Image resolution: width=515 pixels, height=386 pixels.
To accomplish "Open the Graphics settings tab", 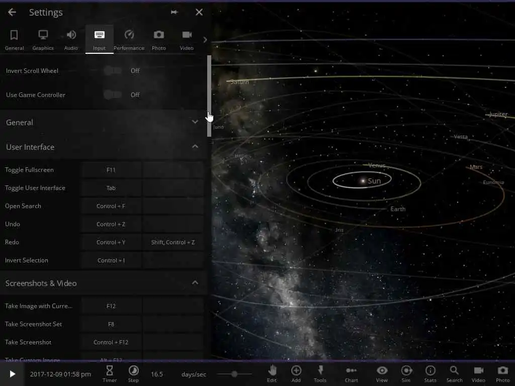I will pos(43,40).
